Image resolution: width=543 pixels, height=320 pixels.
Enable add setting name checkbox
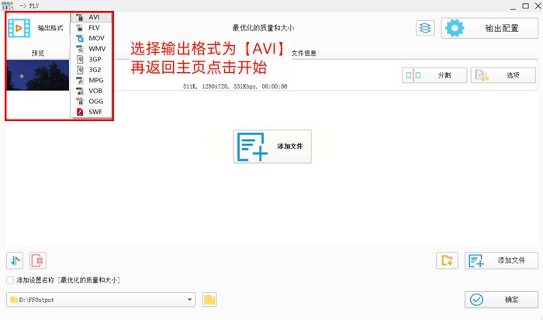(x=10, y=280)
